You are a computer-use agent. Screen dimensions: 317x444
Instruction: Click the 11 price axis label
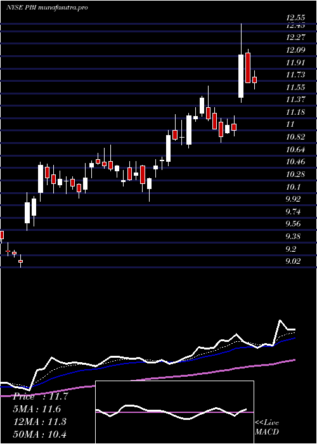[290, 124]
